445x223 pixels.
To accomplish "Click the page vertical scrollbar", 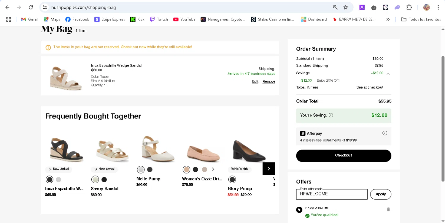I will pyautogui.click(x=443, y=119).
